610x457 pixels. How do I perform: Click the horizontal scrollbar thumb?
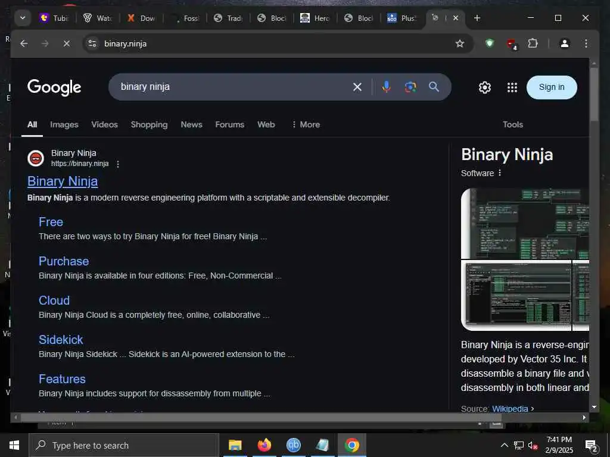click(x=261, y=417)
